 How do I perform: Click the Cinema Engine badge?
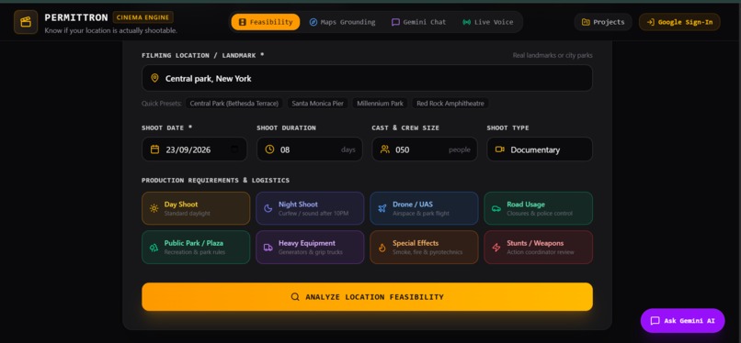click(x=142, y=17)
